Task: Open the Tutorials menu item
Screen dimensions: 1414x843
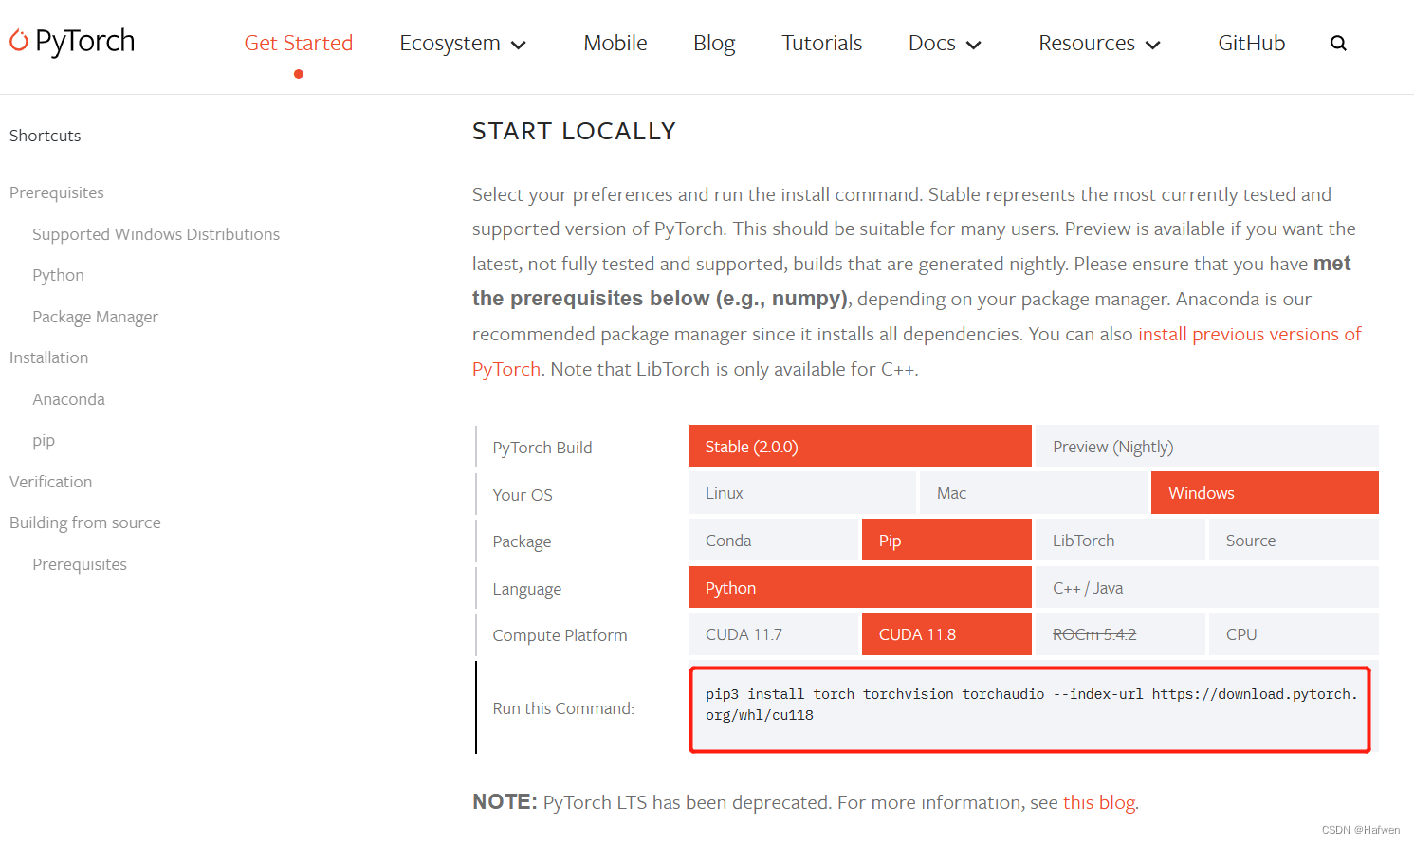Action: 822,44
